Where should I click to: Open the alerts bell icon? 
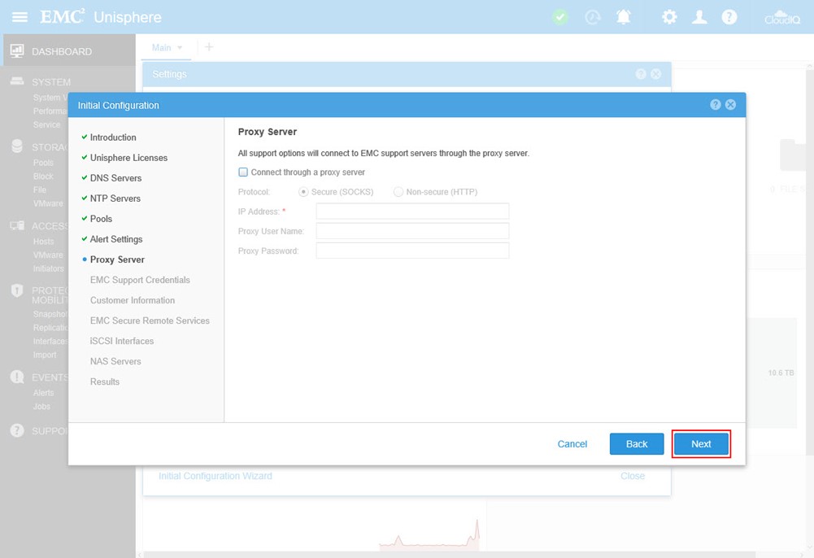coord(624,17)
